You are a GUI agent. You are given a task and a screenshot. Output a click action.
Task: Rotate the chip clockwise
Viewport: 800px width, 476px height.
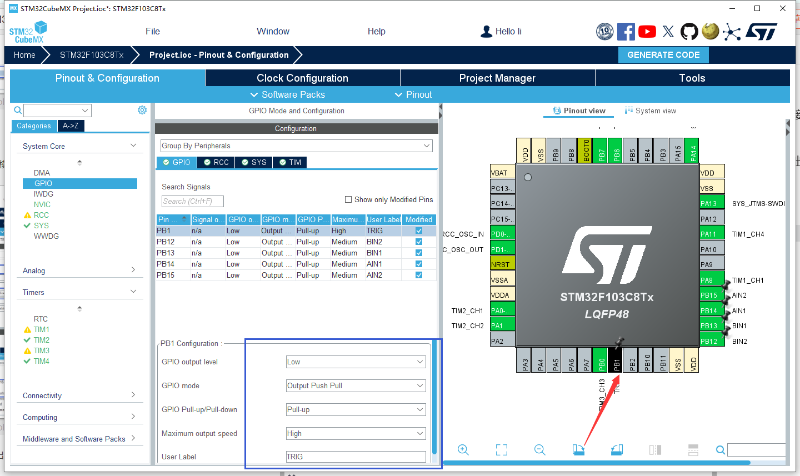tap(578, 450)
